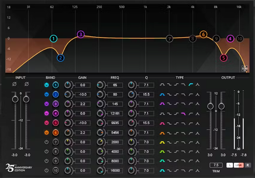Turn off the purple band 3 power button
Image resolution: width=255 pixels, height=178 pixels.
point(47,104)
